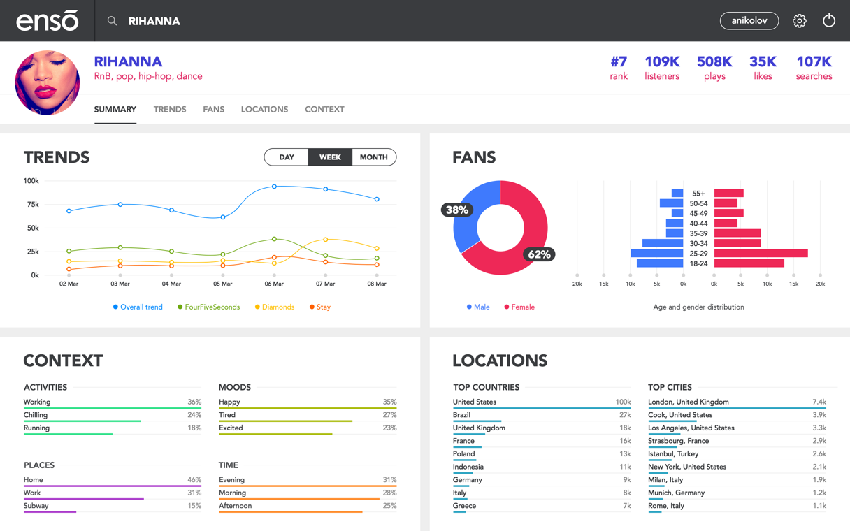Screen dimensions: 850x531
Task: Click the enso logo
Action: pyautogui.click(x=47, y=21)
